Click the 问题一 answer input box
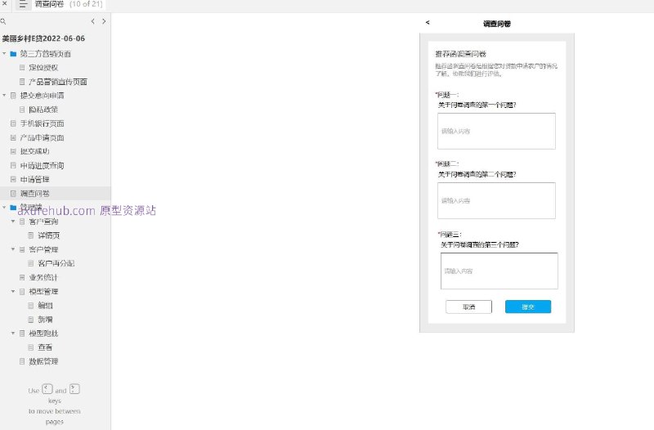This screenshot has height=430, width=654. (496, 131)
